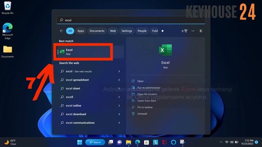Expand arrow beside excel download
Viewport: 262px width, 147px height.
[119, 114]
